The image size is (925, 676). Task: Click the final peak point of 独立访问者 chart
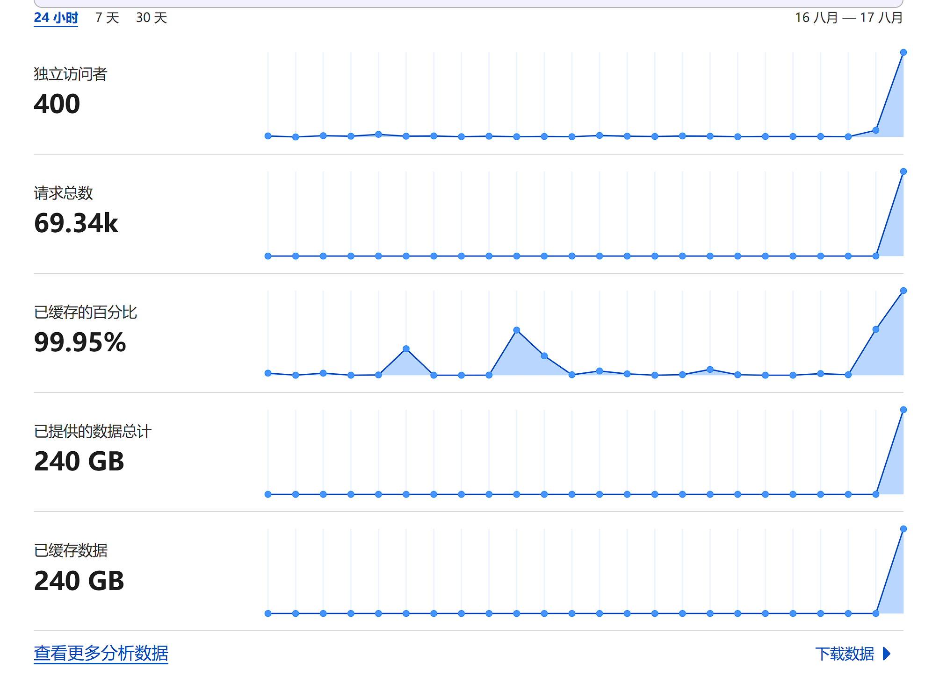point(903,52)
